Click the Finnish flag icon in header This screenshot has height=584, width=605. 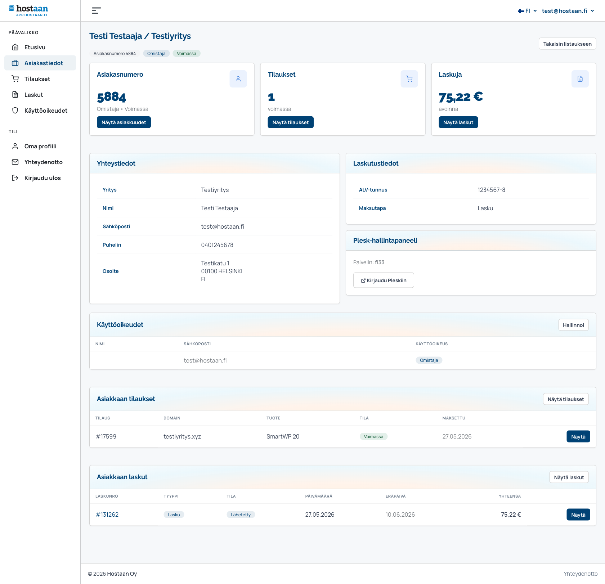521,11
